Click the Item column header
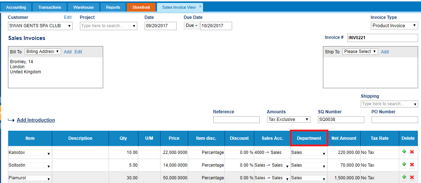 click(x=30, y=138)
